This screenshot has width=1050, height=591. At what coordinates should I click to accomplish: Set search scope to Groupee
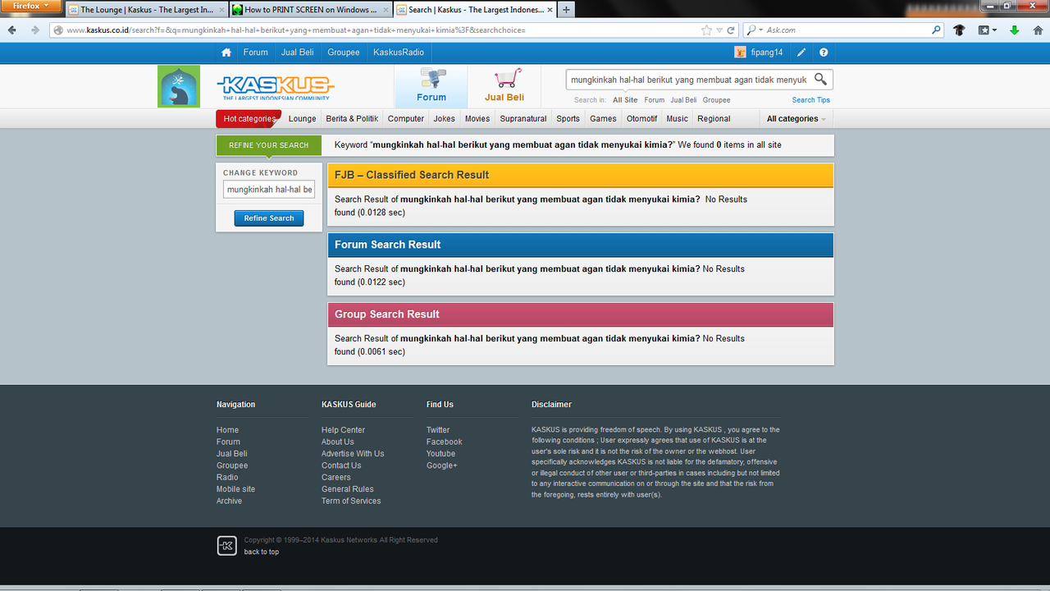pyautogui.click(x=716, y=100)
